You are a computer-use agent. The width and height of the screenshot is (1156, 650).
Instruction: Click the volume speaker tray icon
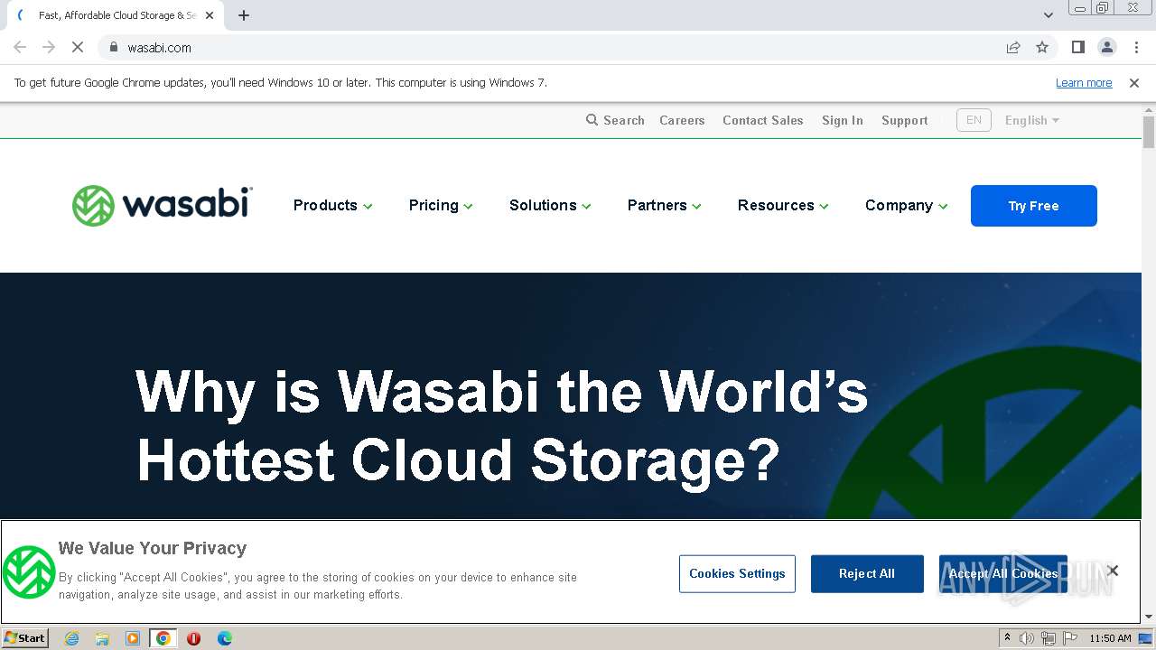click(x=1027, y=638)
